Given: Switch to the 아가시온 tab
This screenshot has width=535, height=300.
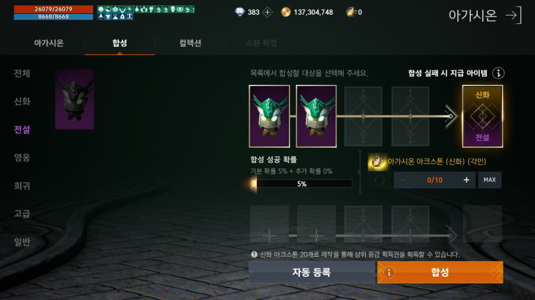Looking at the screenshot, I should click(x=49, y=43).
